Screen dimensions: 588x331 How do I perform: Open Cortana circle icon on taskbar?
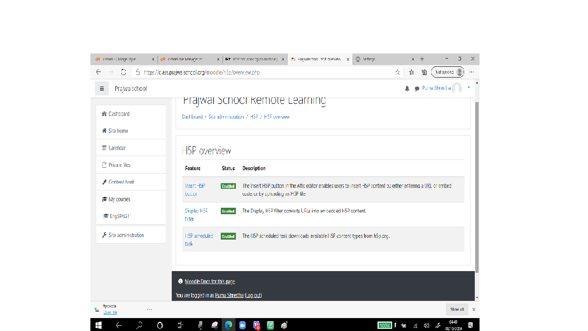(x=160, y=325)
